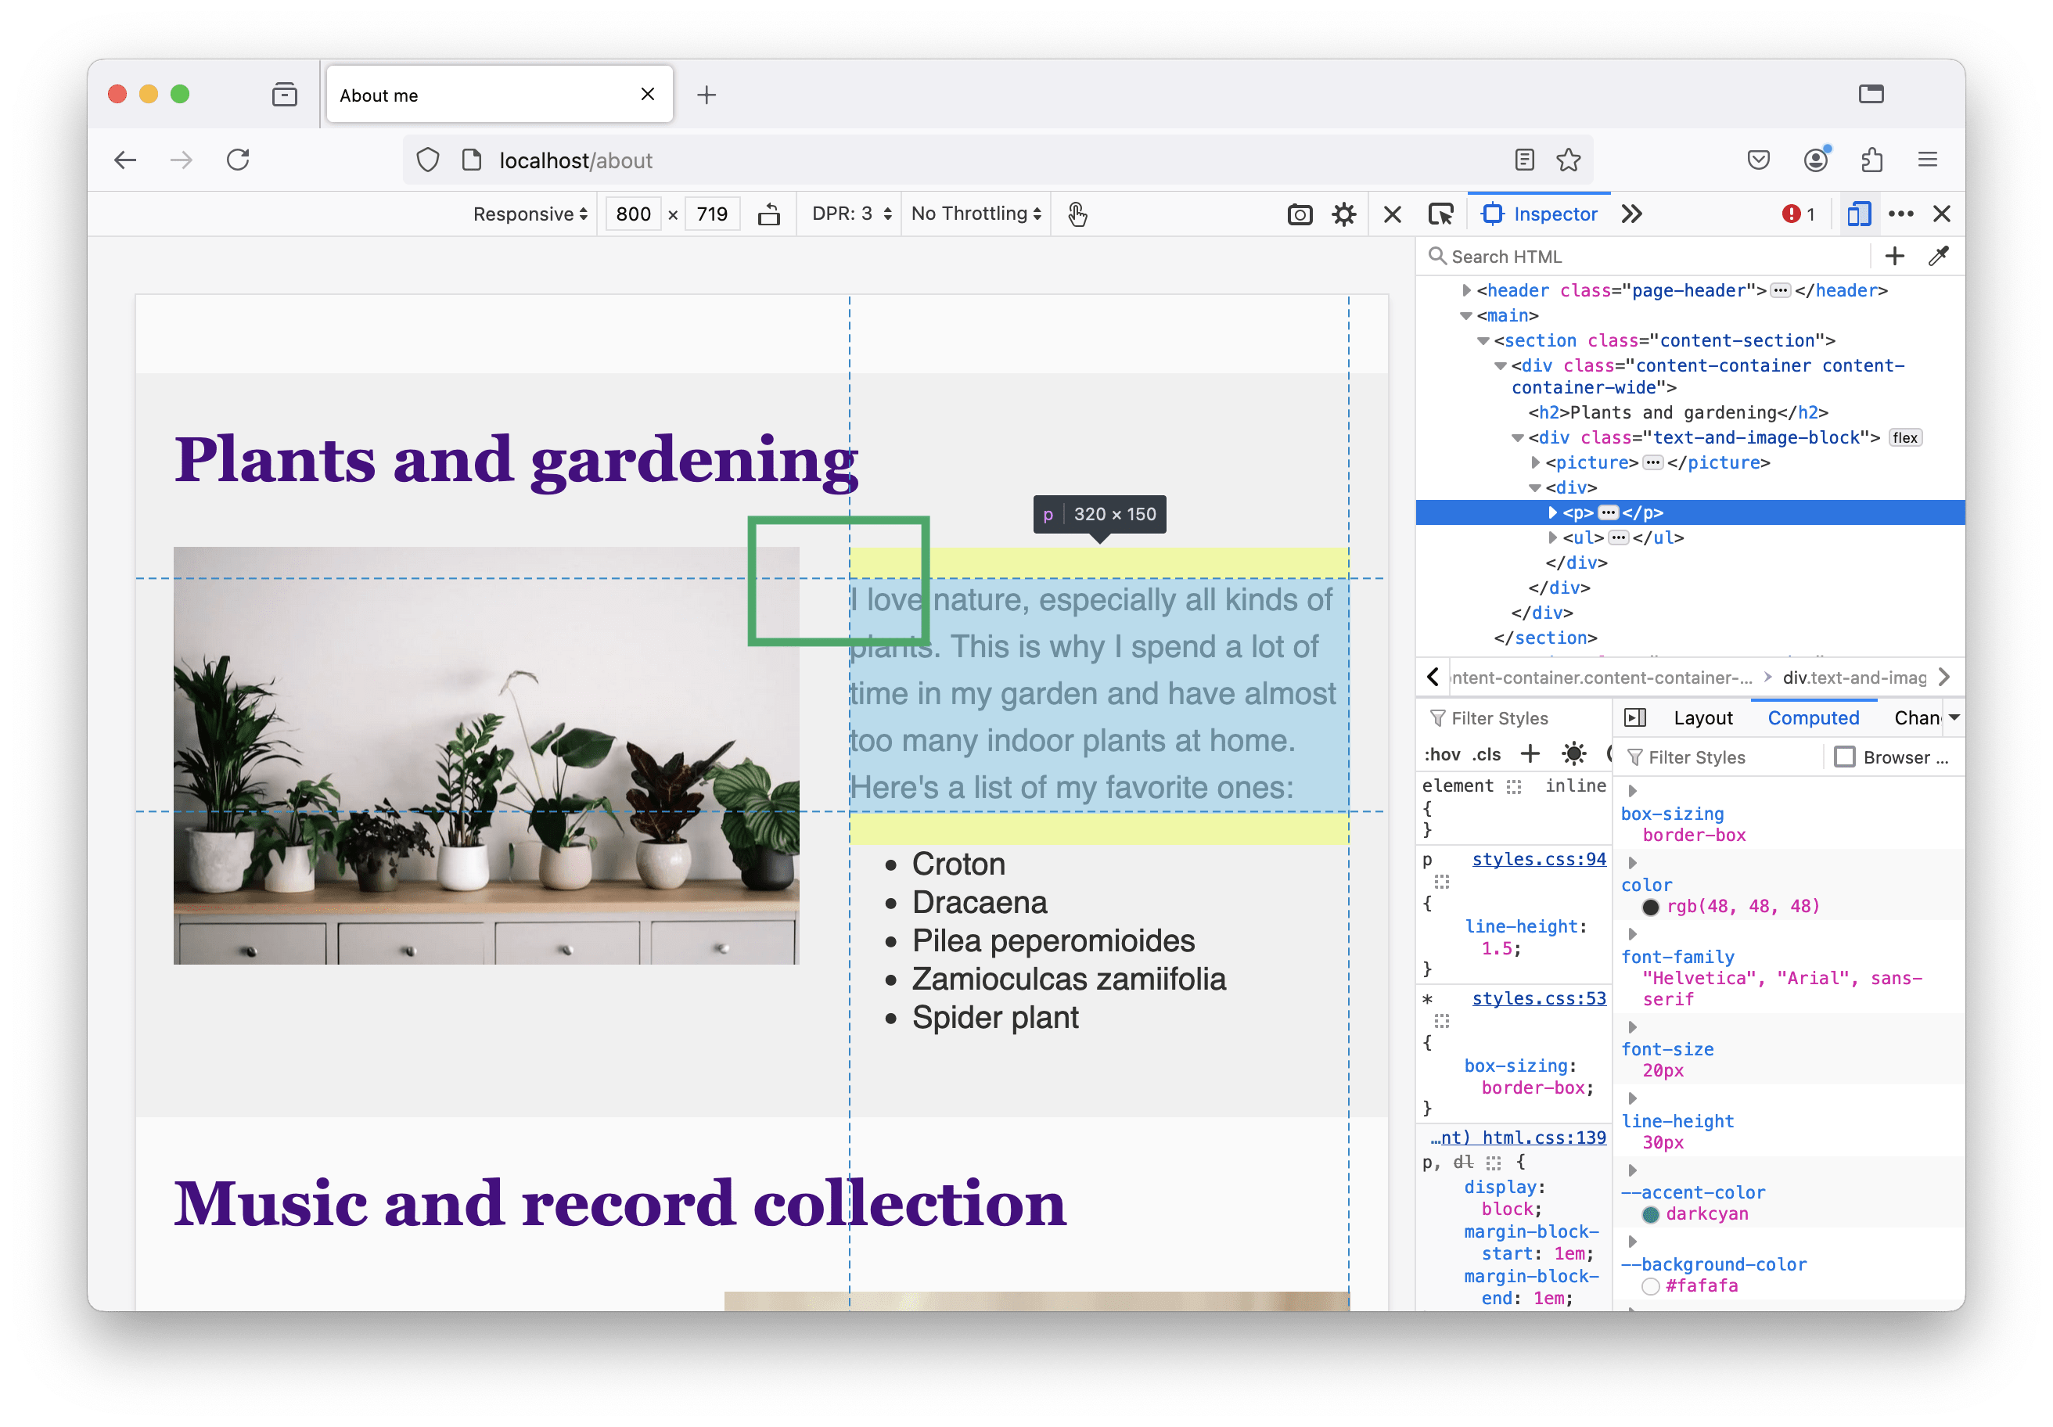Open the Responsive device dropdown
Screen dimensions: 2053x1427
point(530,214)
